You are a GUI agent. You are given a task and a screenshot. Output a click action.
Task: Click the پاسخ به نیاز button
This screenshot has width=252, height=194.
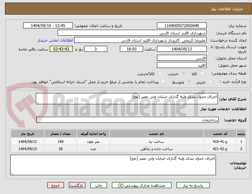pos(193,185)
